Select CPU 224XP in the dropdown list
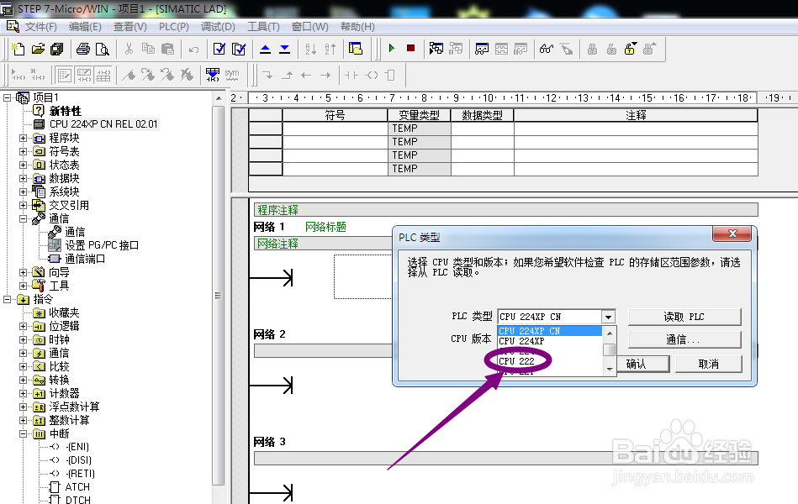 (x=550, y=341)
